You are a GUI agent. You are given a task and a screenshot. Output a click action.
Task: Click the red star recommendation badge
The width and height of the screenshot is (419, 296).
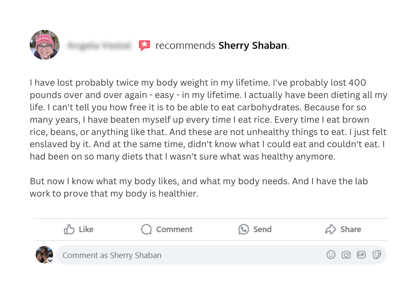tap(144, 45)
